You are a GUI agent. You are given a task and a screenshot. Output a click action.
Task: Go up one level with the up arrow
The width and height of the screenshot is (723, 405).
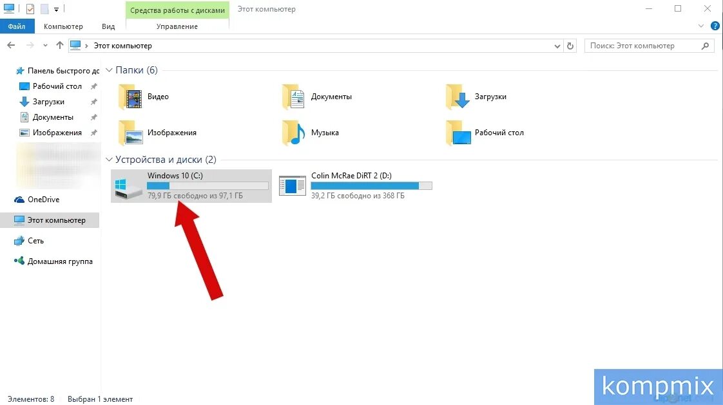click(x=59, y=45)
